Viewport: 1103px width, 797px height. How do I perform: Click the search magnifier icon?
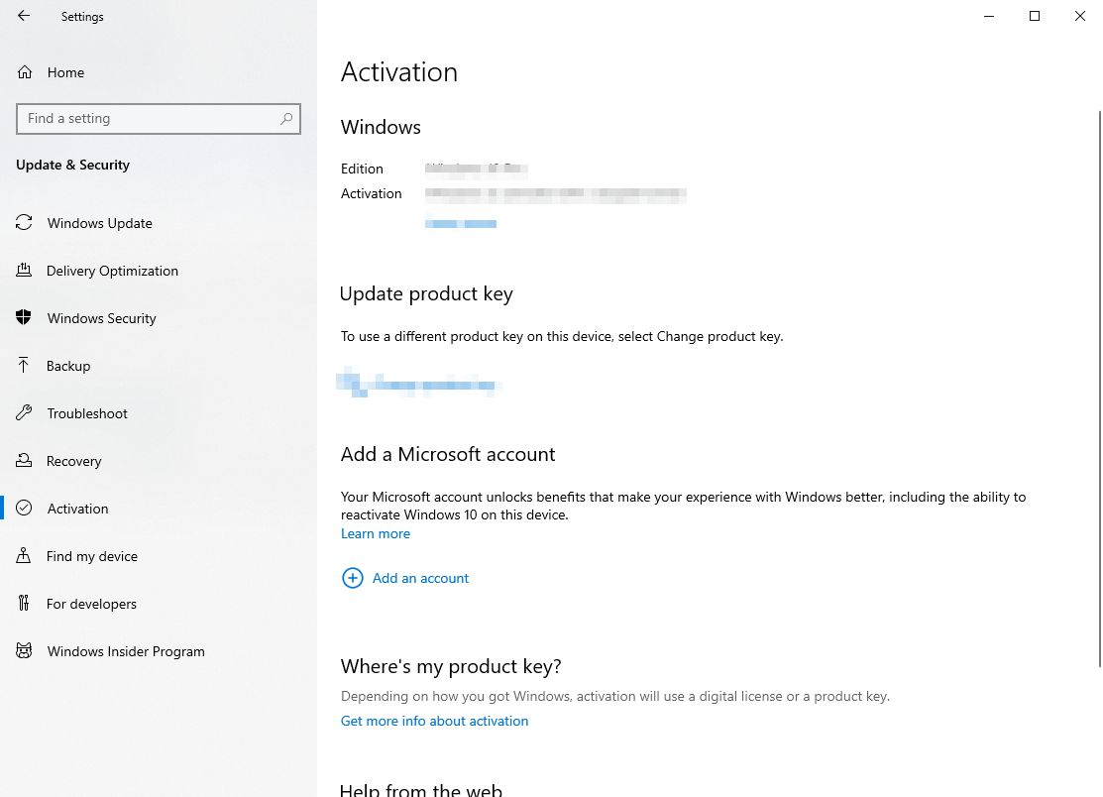pyautogui.click(x=286, y=118)
